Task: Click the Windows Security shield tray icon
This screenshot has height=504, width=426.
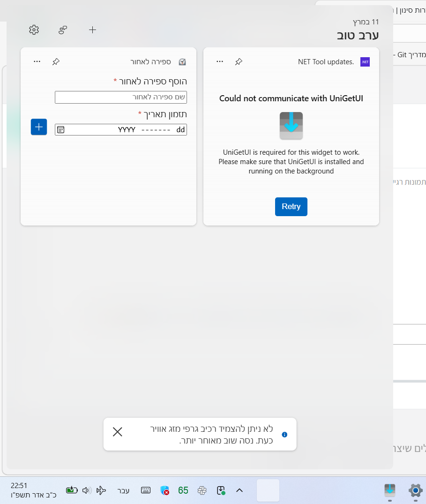Action: click(164, 490)
